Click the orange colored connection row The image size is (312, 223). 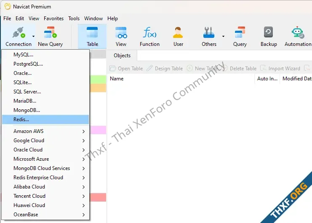pos(98,88)
